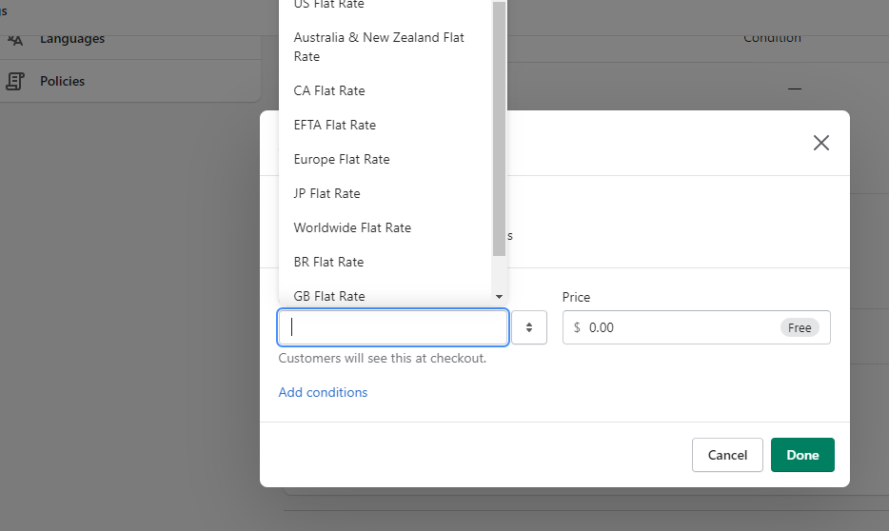Focus the rate name text field
Viewport: 889px width, 531px height.
point(392,327)
